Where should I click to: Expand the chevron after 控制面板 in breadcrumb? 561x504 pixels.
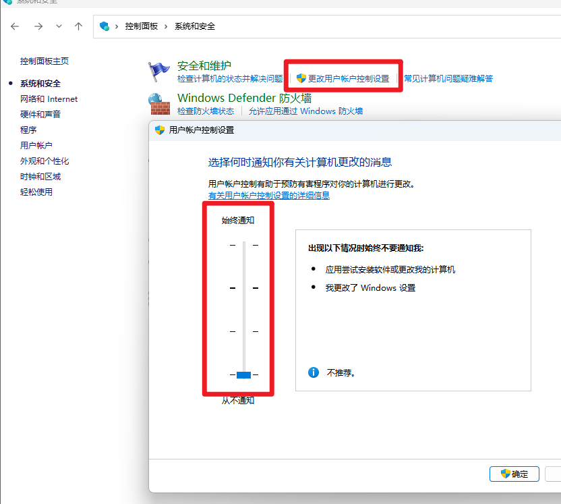[166, 26]
